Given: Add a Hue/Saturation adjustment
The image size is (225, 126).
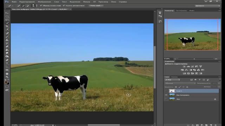Looking at the screenshot, I should coord(182,70).
